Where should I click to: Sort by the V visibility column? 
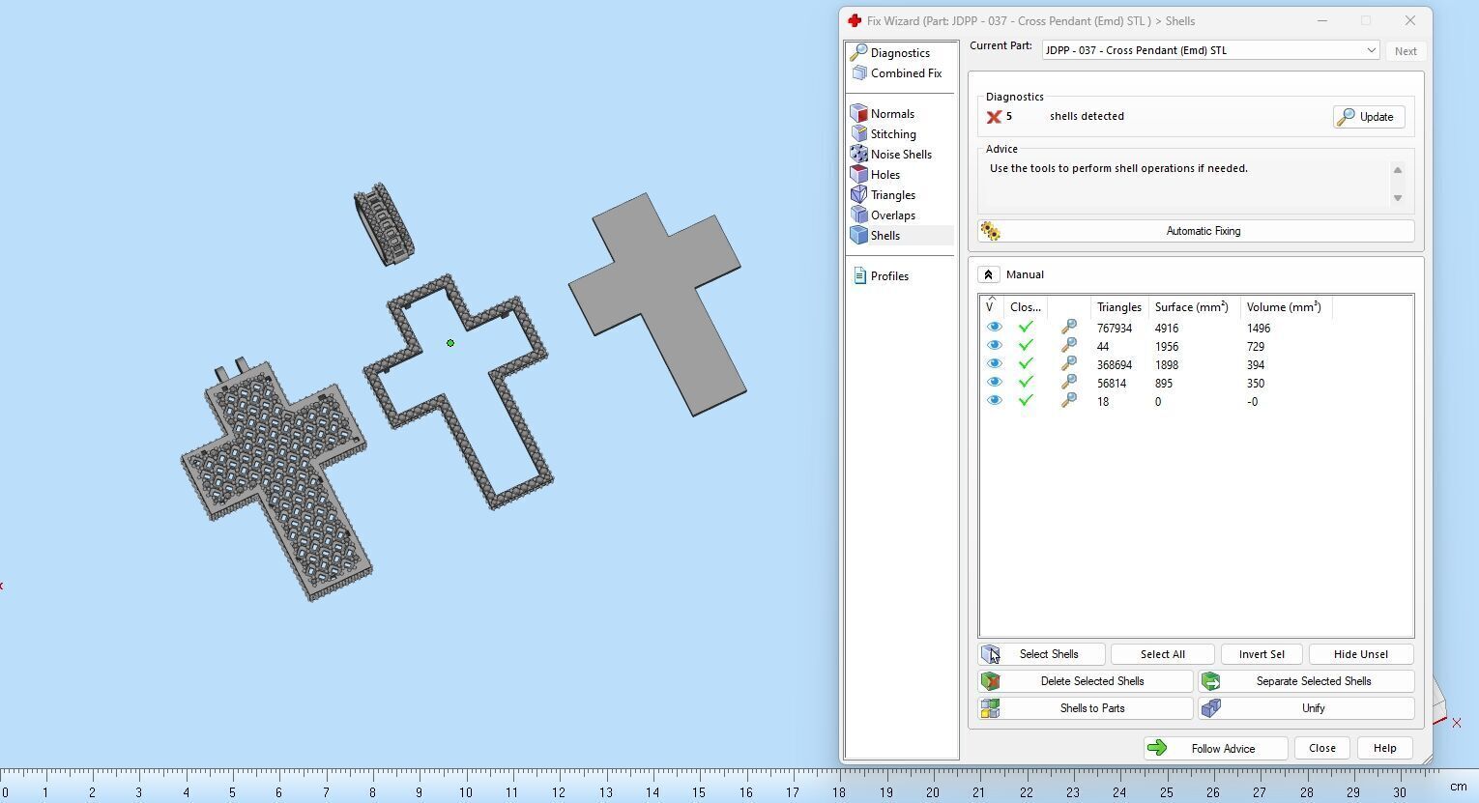991,307
